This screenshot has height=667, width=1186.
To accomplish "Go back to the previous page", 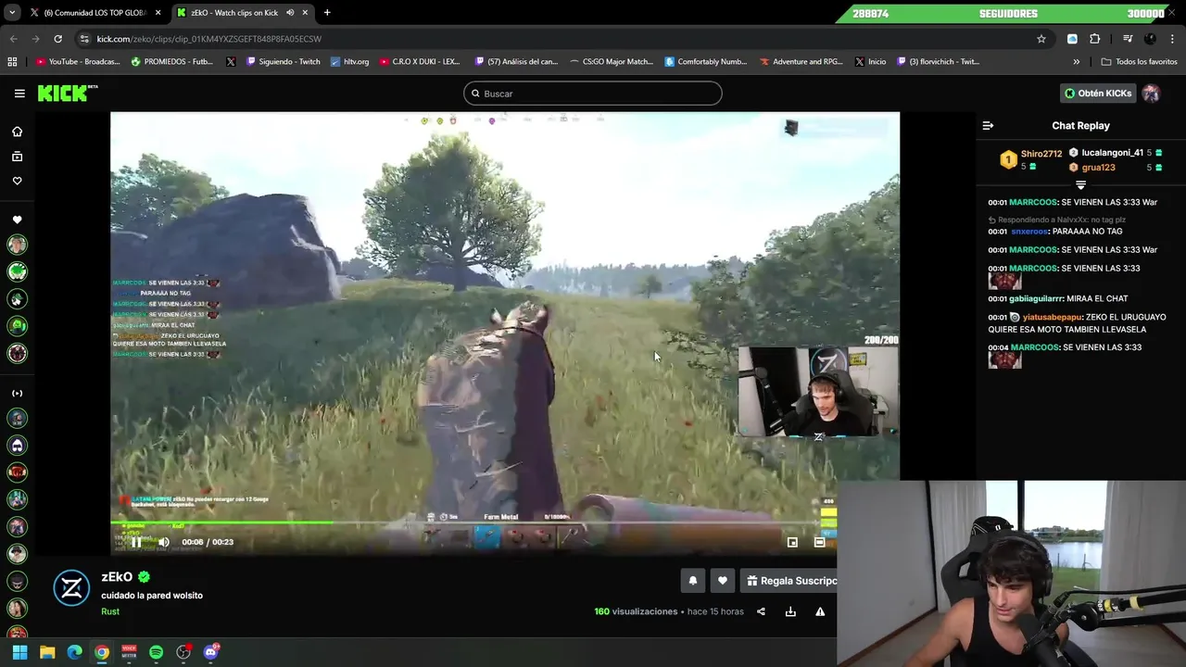I will coord(13,39).
